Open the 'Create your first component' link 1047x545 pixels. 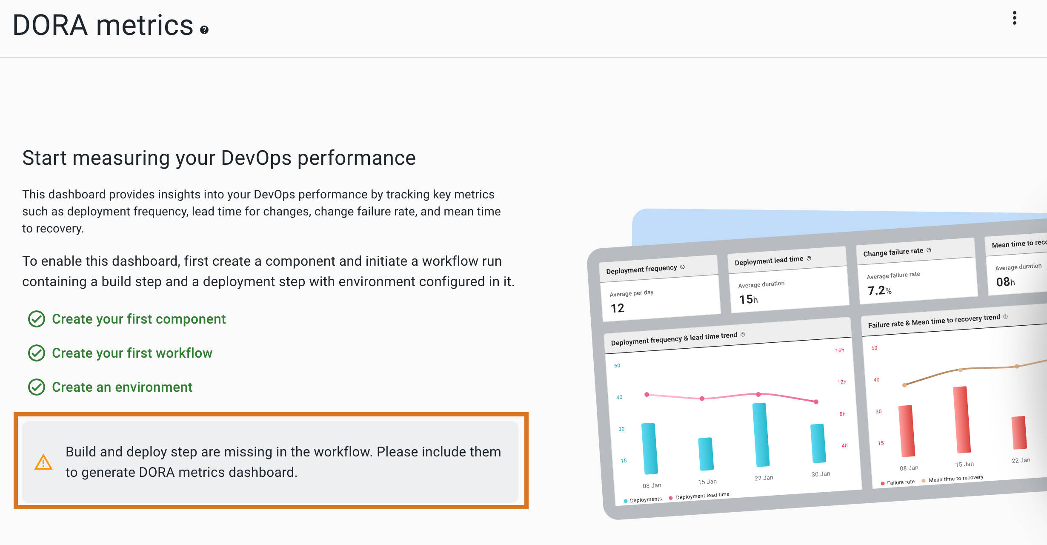pos(139,318)
